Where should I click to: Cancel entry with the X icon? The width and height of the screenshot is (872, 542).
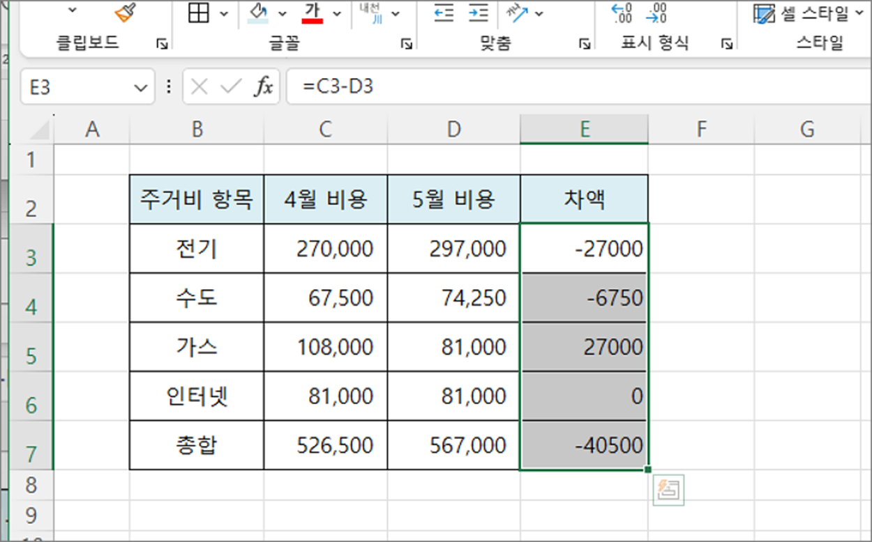tap(200, 87)
